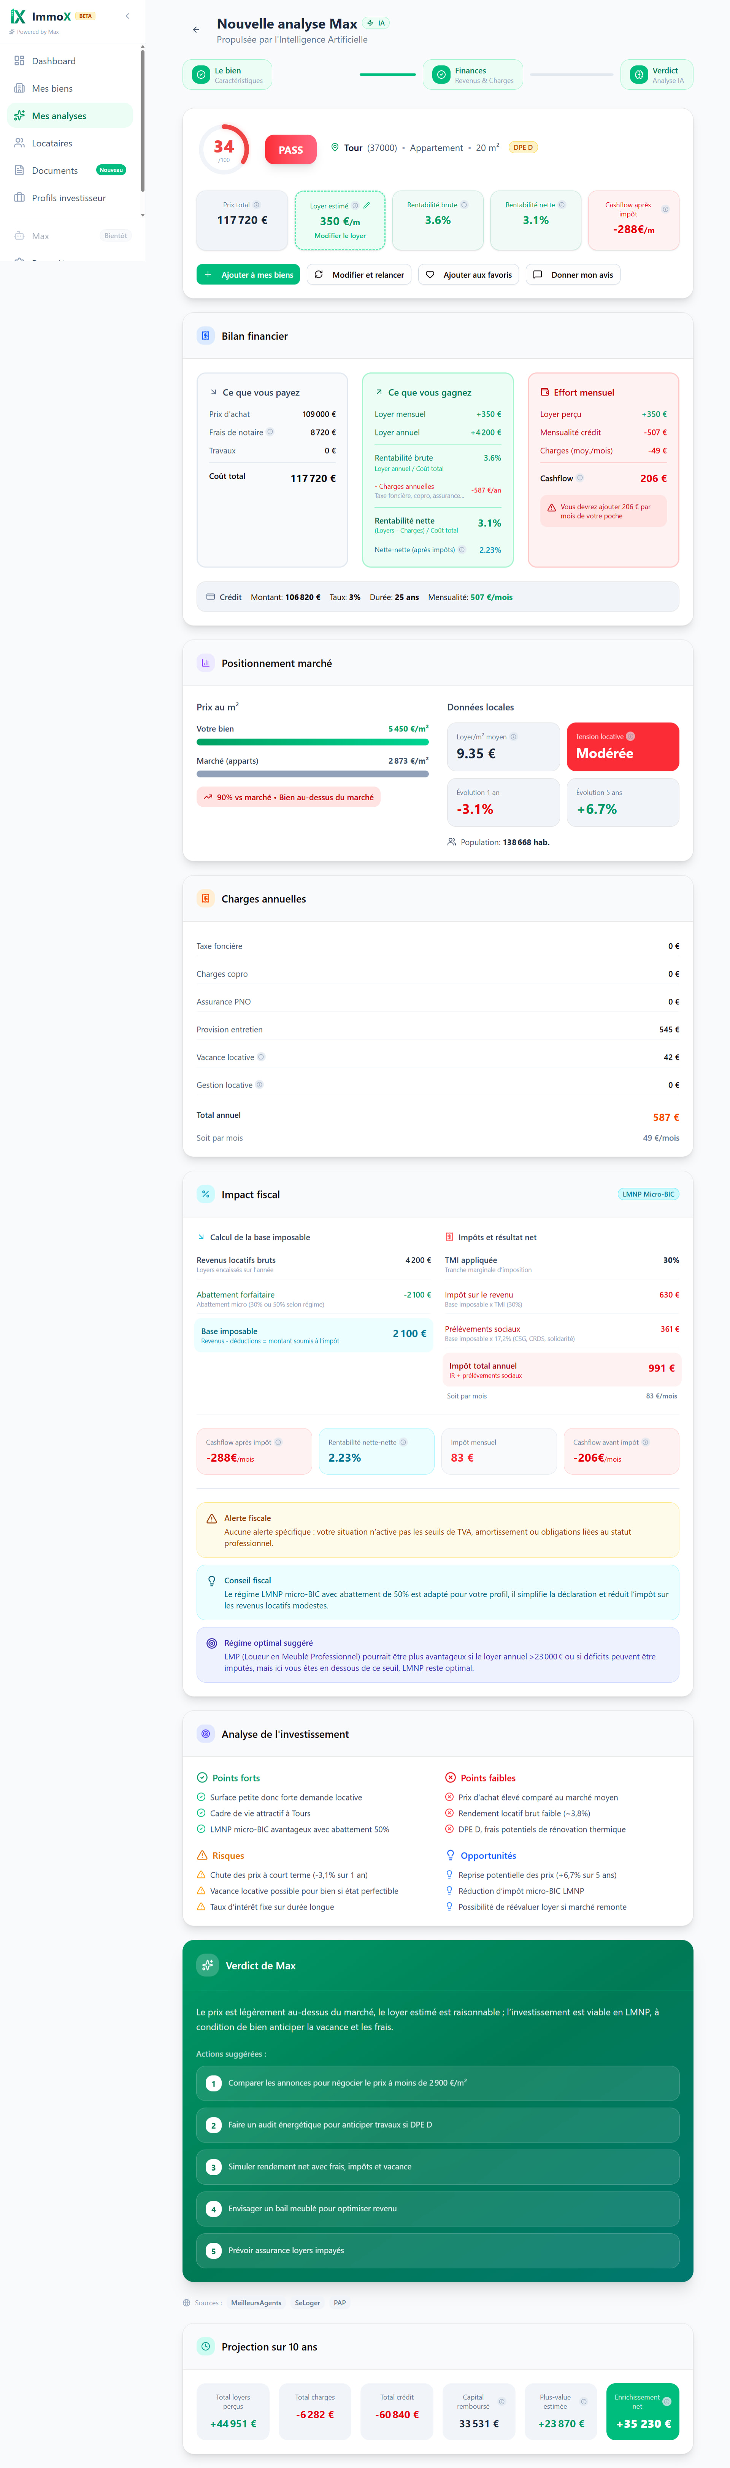Select the Le bien step
730x2468 pixels.
click(x=227, y=75)
